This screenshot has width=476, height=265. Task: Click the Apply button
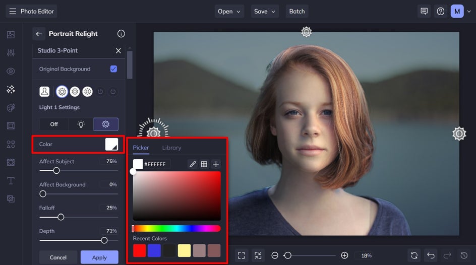click(x=99, y=257)
